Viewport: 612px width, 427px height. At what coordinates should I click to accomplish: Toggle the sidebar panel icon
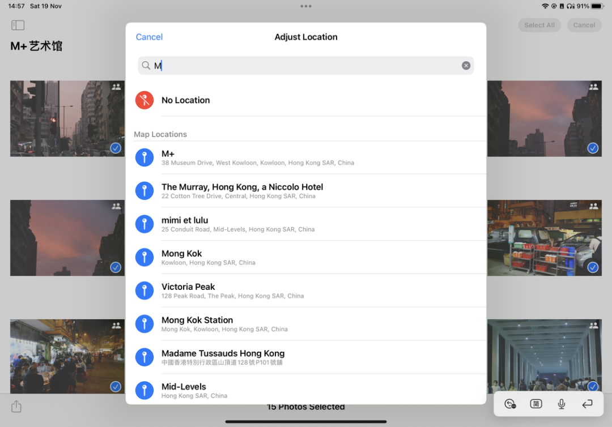pos(18,25)
